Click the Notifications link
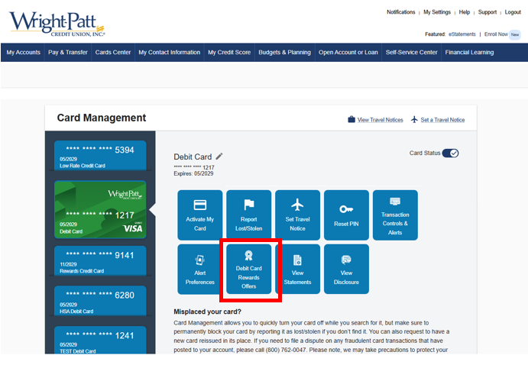 tap(400, 12)
